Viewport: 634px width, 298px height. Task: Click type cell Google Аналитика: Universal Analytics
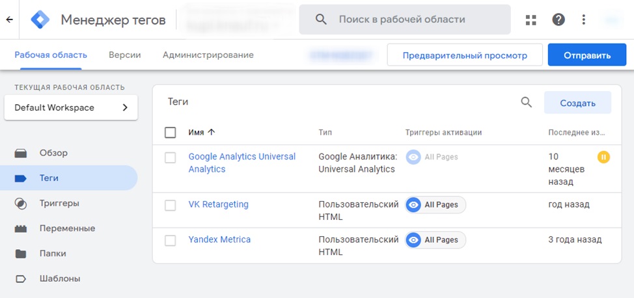358,163
